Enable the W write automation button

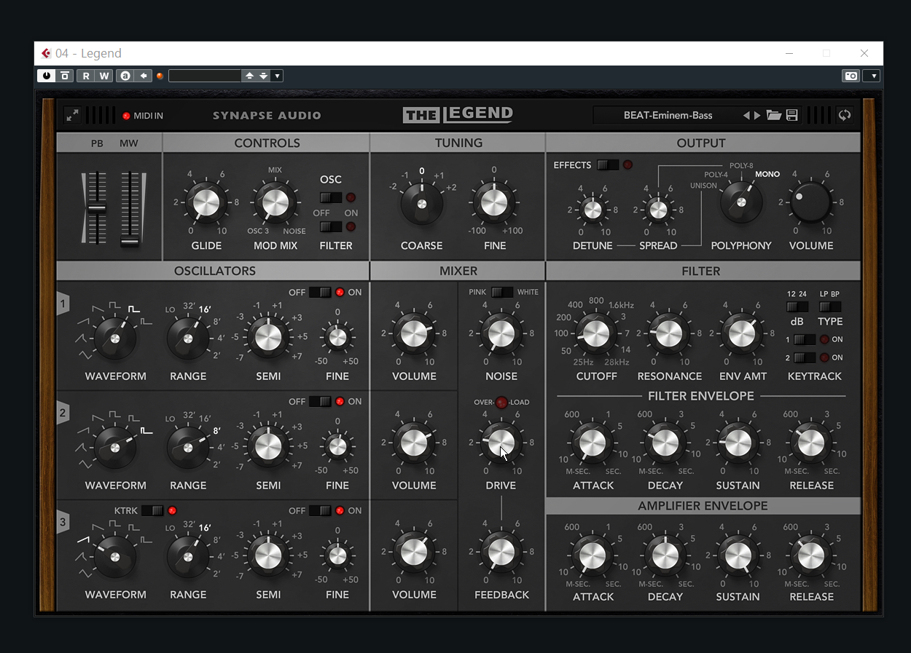click(x=104, y=76)
